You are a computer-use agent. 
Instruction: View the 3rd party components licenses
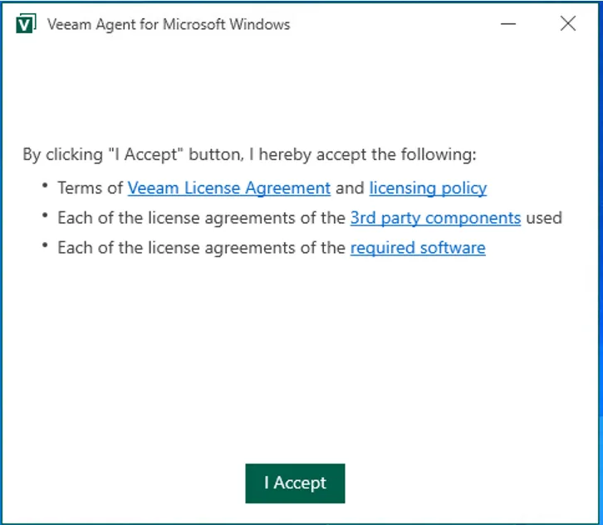point(435,218)
